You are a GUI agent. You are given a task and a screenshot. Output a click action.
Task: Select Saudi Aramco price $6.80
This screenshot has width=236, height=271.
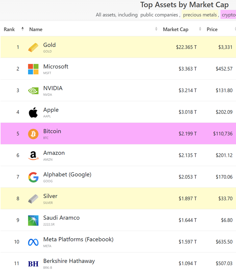click(227, 220)
